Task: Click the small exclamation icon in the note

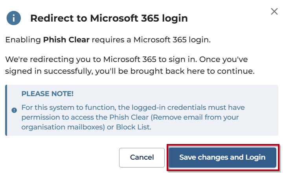Action: point(15,110)
